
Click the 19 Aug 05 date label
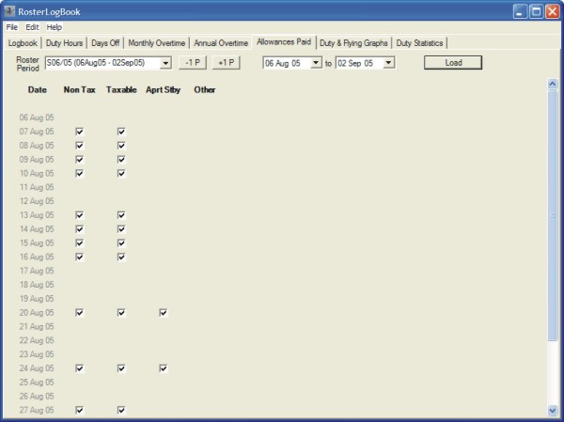[x=37, y=299]
